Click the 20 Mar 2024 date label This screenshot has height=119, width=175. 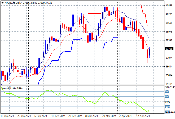(x=109, y=116)
